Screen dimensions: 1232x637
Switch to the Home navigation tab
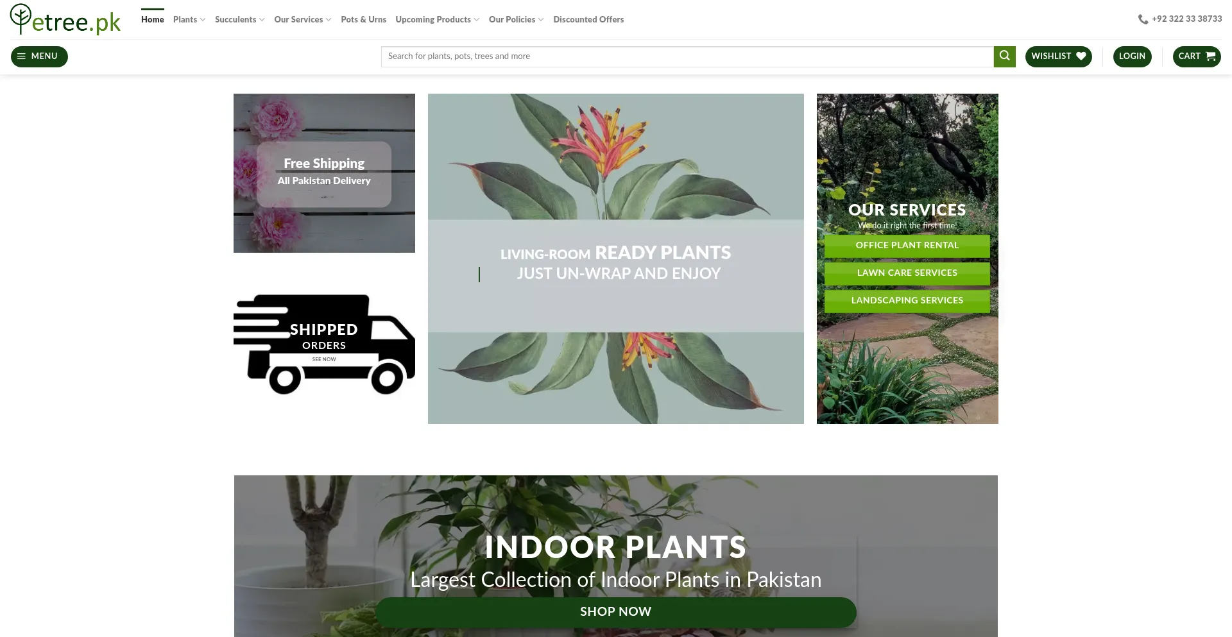[x=152, y=19]
